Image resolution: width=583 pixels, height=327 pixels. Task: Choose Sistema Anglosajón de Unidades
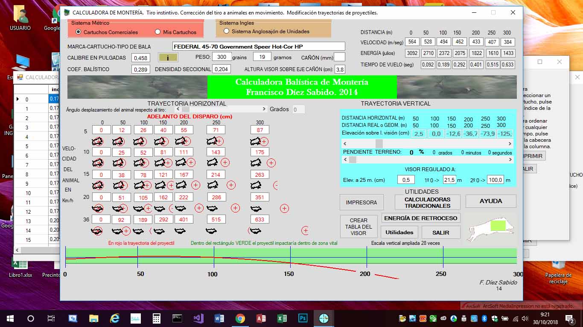[227, 31]
